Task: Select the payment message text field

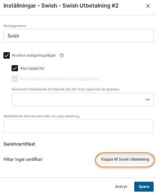Action: click(79, 126)
